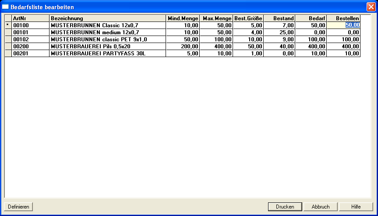
Task: Cancel with the Abbruch button
Action: pyautogui.click(x=320, y=207)
